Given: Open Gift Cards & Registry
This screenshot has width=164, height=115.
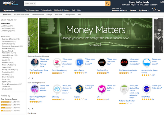Looking at the screenshot, I should 62,10.
